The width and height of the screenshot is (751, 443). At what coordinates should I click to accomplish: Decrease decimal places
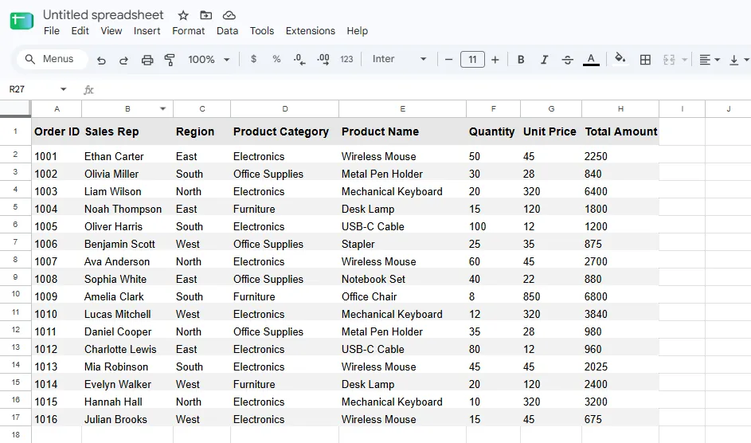tap(299, 60)
